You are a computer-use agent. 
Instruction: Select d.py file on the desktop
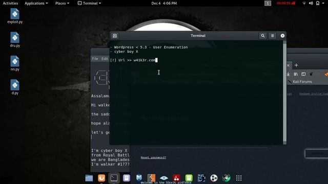tap(15, 87)
